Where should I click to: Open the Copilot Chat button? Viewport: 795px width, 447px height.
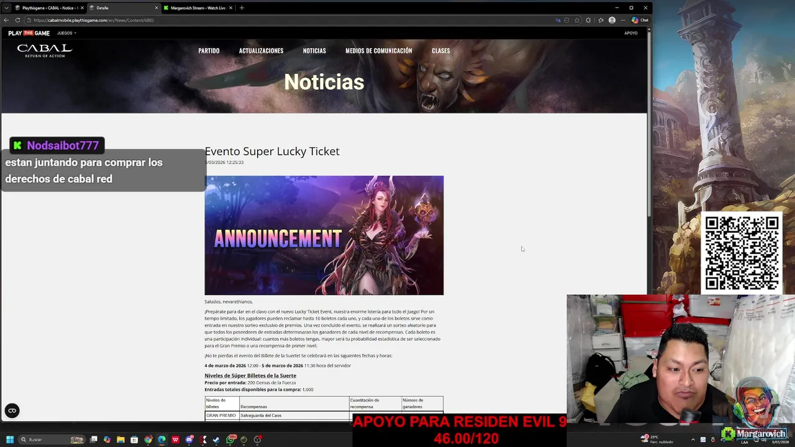point(640,20)
